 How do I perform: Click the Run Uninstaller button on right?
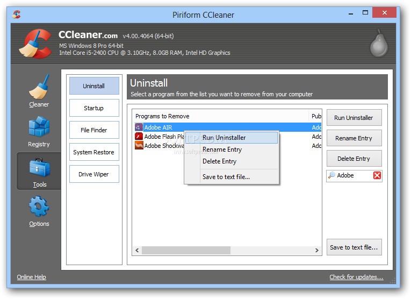[x=354, y=117]
